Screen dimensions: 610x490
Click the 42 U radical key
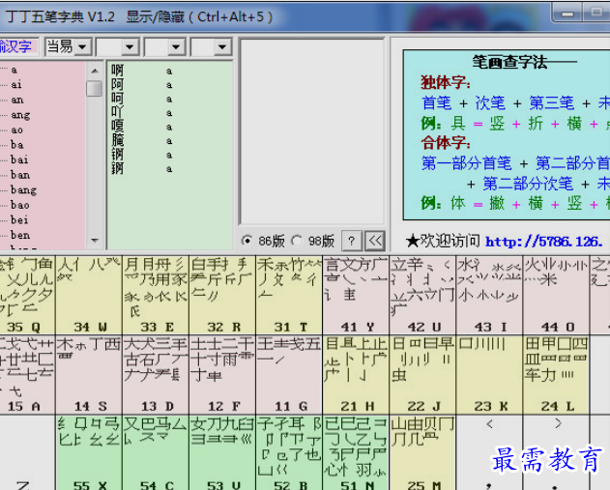pos(422,295)
